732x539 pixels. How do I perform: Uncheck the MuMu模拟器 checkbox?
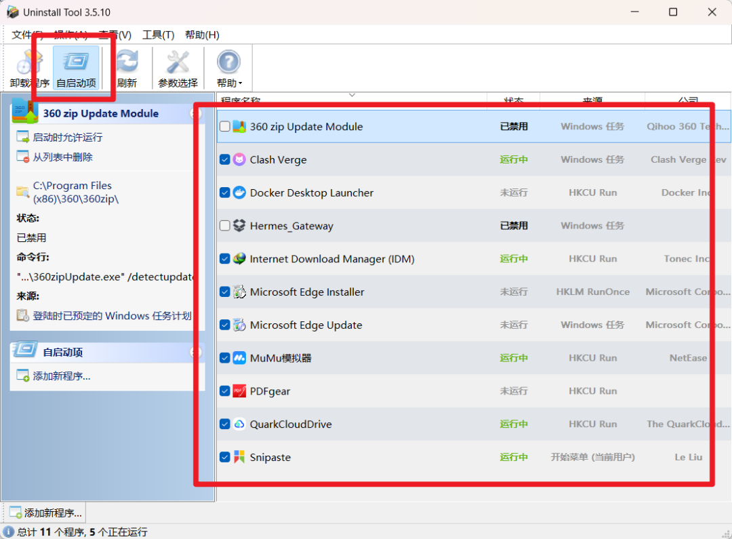coord(224,358)
